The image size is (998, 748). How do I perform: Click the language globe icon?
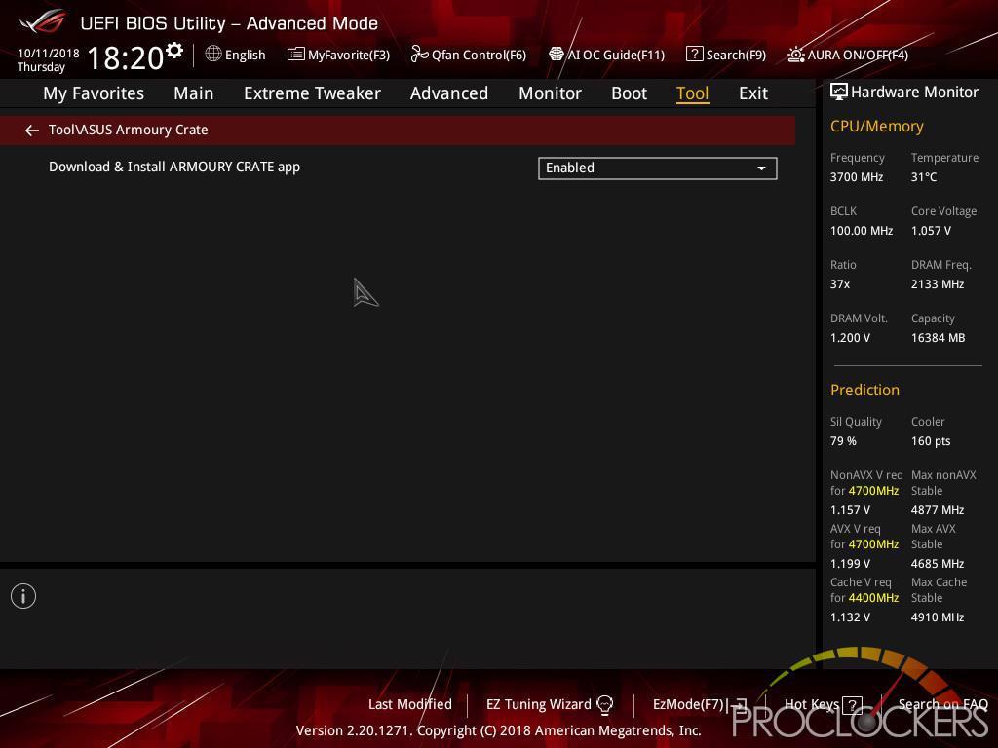pyautogui.click(x=213, y=54)
